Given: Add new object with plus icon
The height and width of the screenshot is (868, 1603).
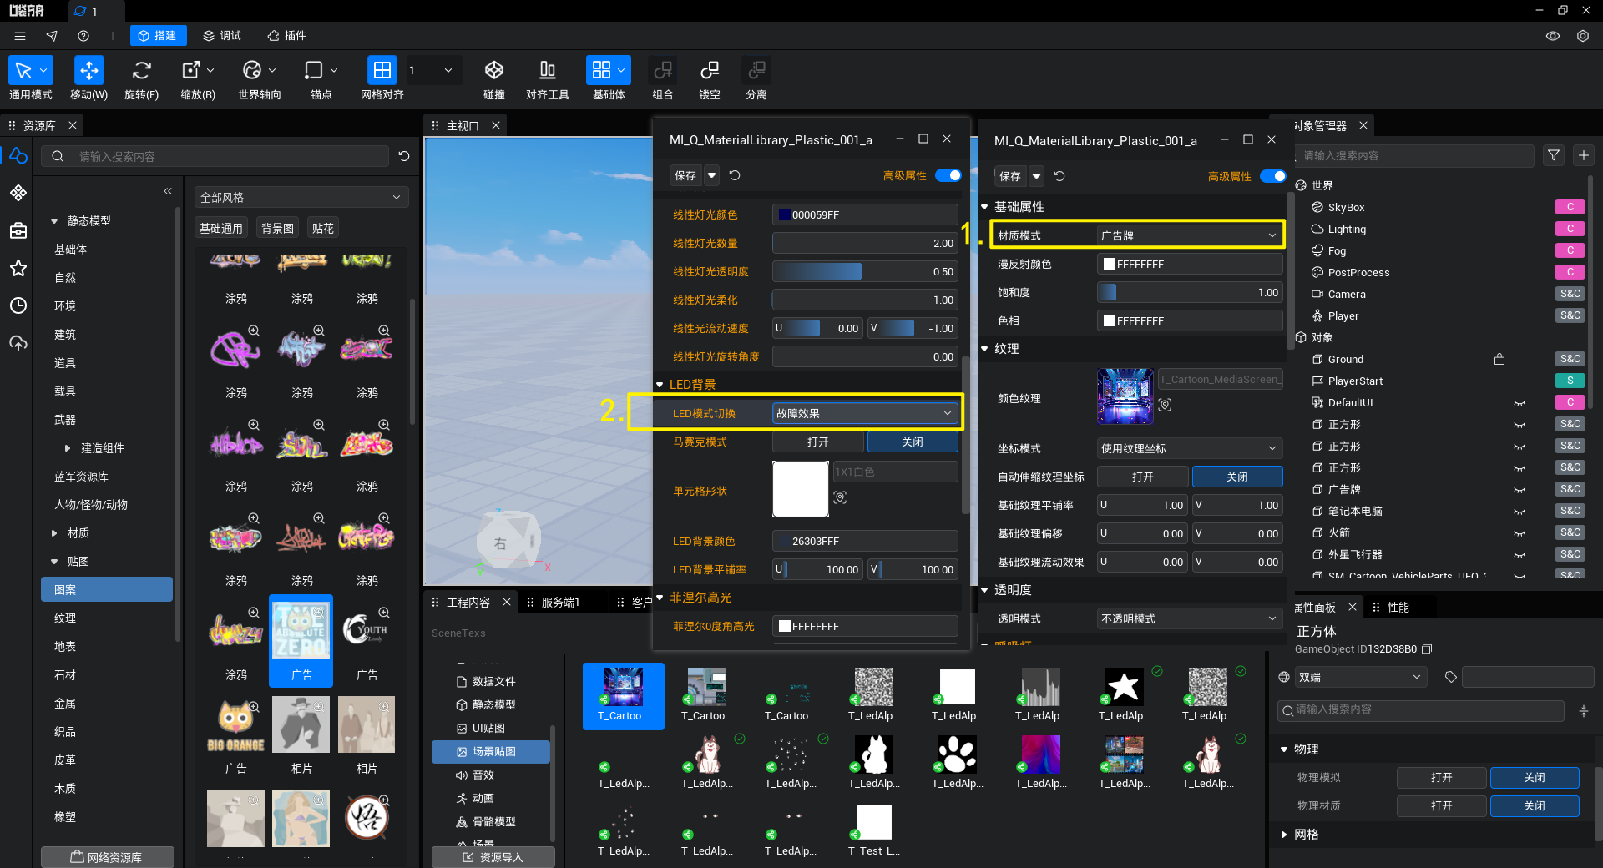Looking at the screenshot, I should (1584, 155).
